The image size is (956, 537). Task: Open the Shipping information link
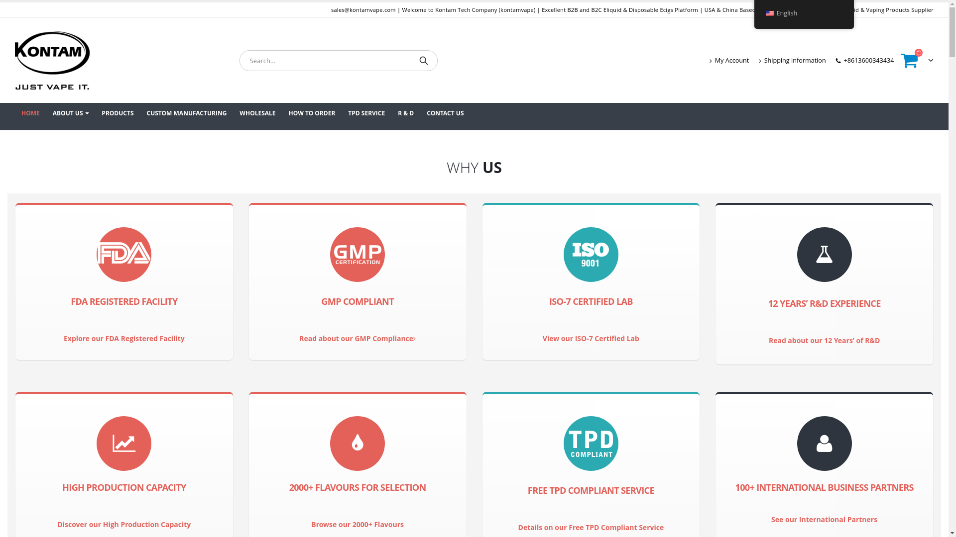(792, 61)
